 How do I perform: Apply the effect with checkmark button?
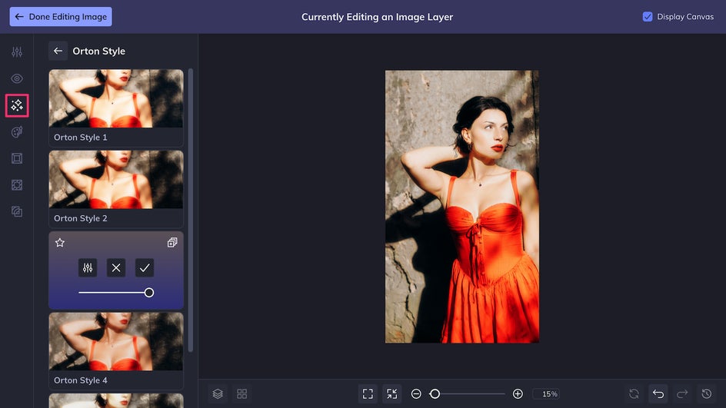point(145,267)
